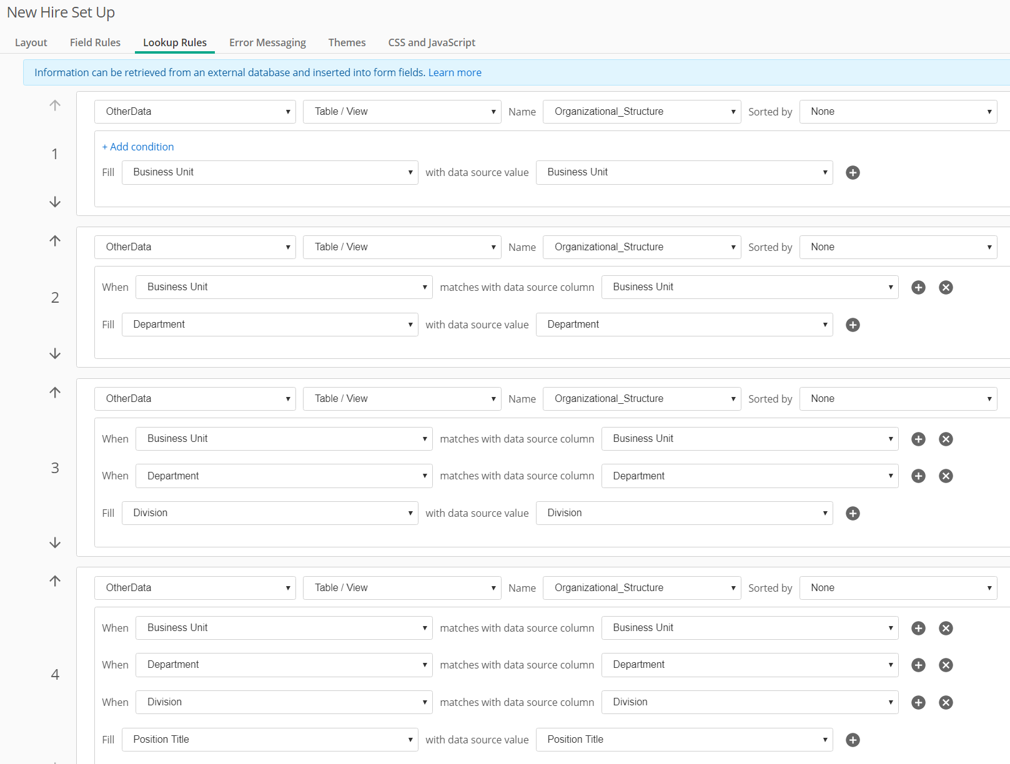Expand the Table / View dropdown in rule 2
Image resolution: width=1010 pixels, height=764 pixels.
click(x=402, y=247)
